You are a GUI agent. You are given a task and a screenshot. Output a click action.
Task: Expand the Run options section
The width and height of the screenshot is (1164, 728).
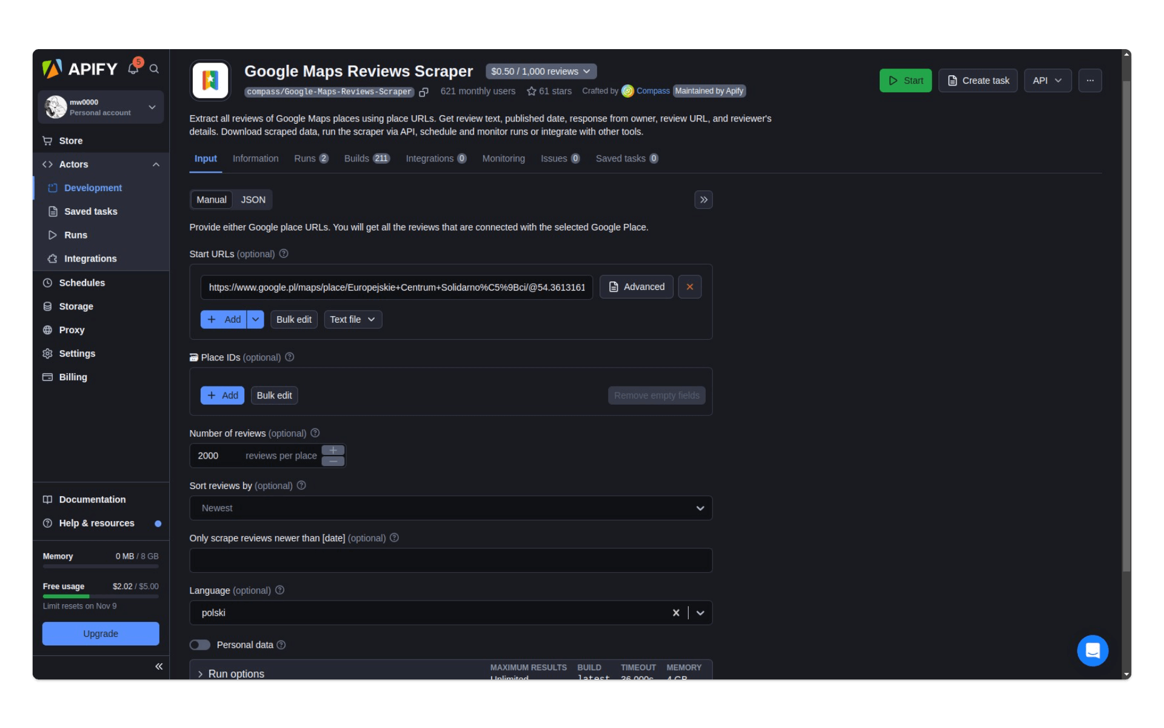pyautogui.click(x=230, y=673)
